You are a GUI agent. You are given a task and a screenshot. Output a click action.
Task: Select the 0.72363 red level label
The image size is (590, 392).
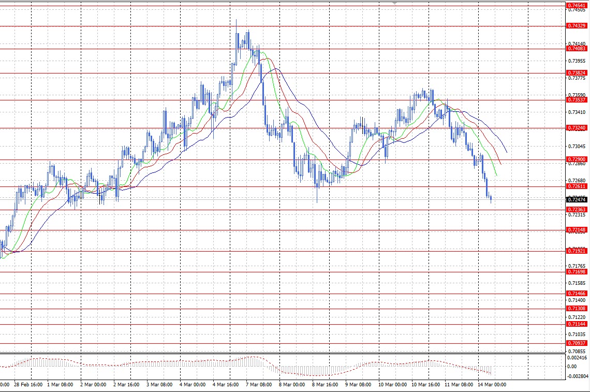pos(577,210)
